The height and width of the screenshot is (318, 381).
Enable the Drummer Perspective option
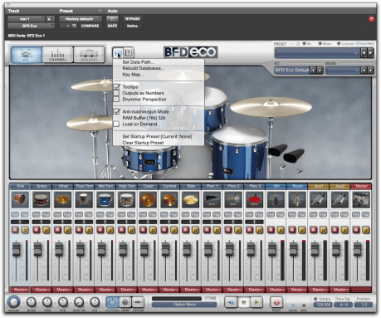[116, 99]
